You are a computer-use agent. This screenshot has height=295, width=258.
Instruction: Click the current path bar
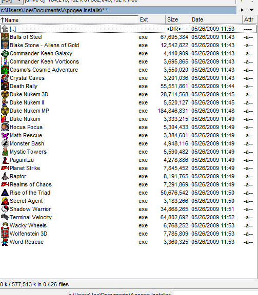118,10
